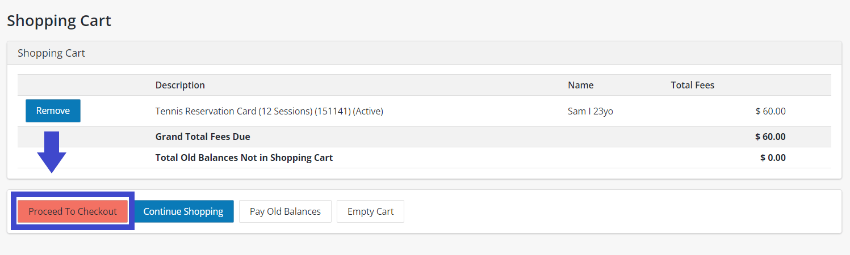Click the bold grand total $60.00 amount
Image resolution: width=850 pixels, height=255 pixels.
[771, 137]
